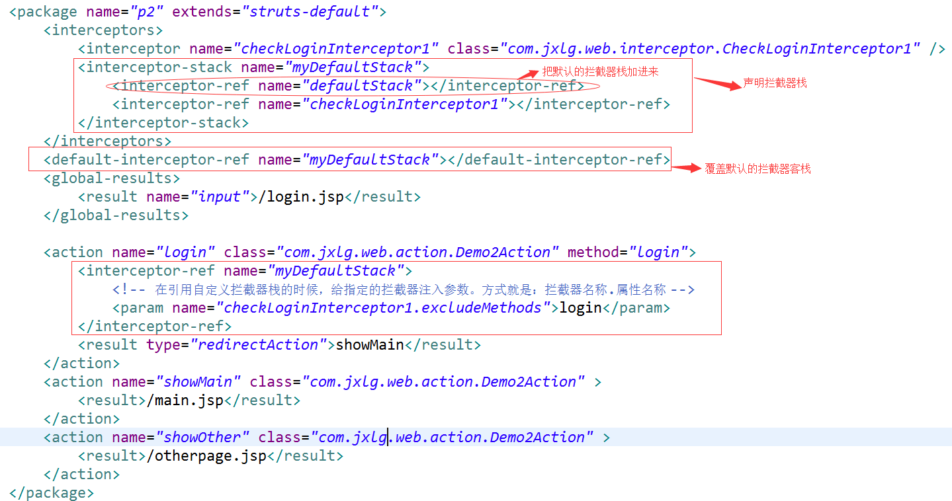952x501 pixels.
Task: Select the "defaultStack" interceptor-ref name
Action: click(362, 86)
